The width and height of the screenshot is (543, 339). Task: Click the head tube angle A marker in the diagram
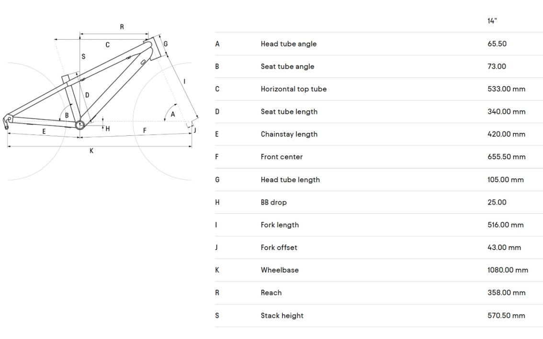[x=173, y=114]
